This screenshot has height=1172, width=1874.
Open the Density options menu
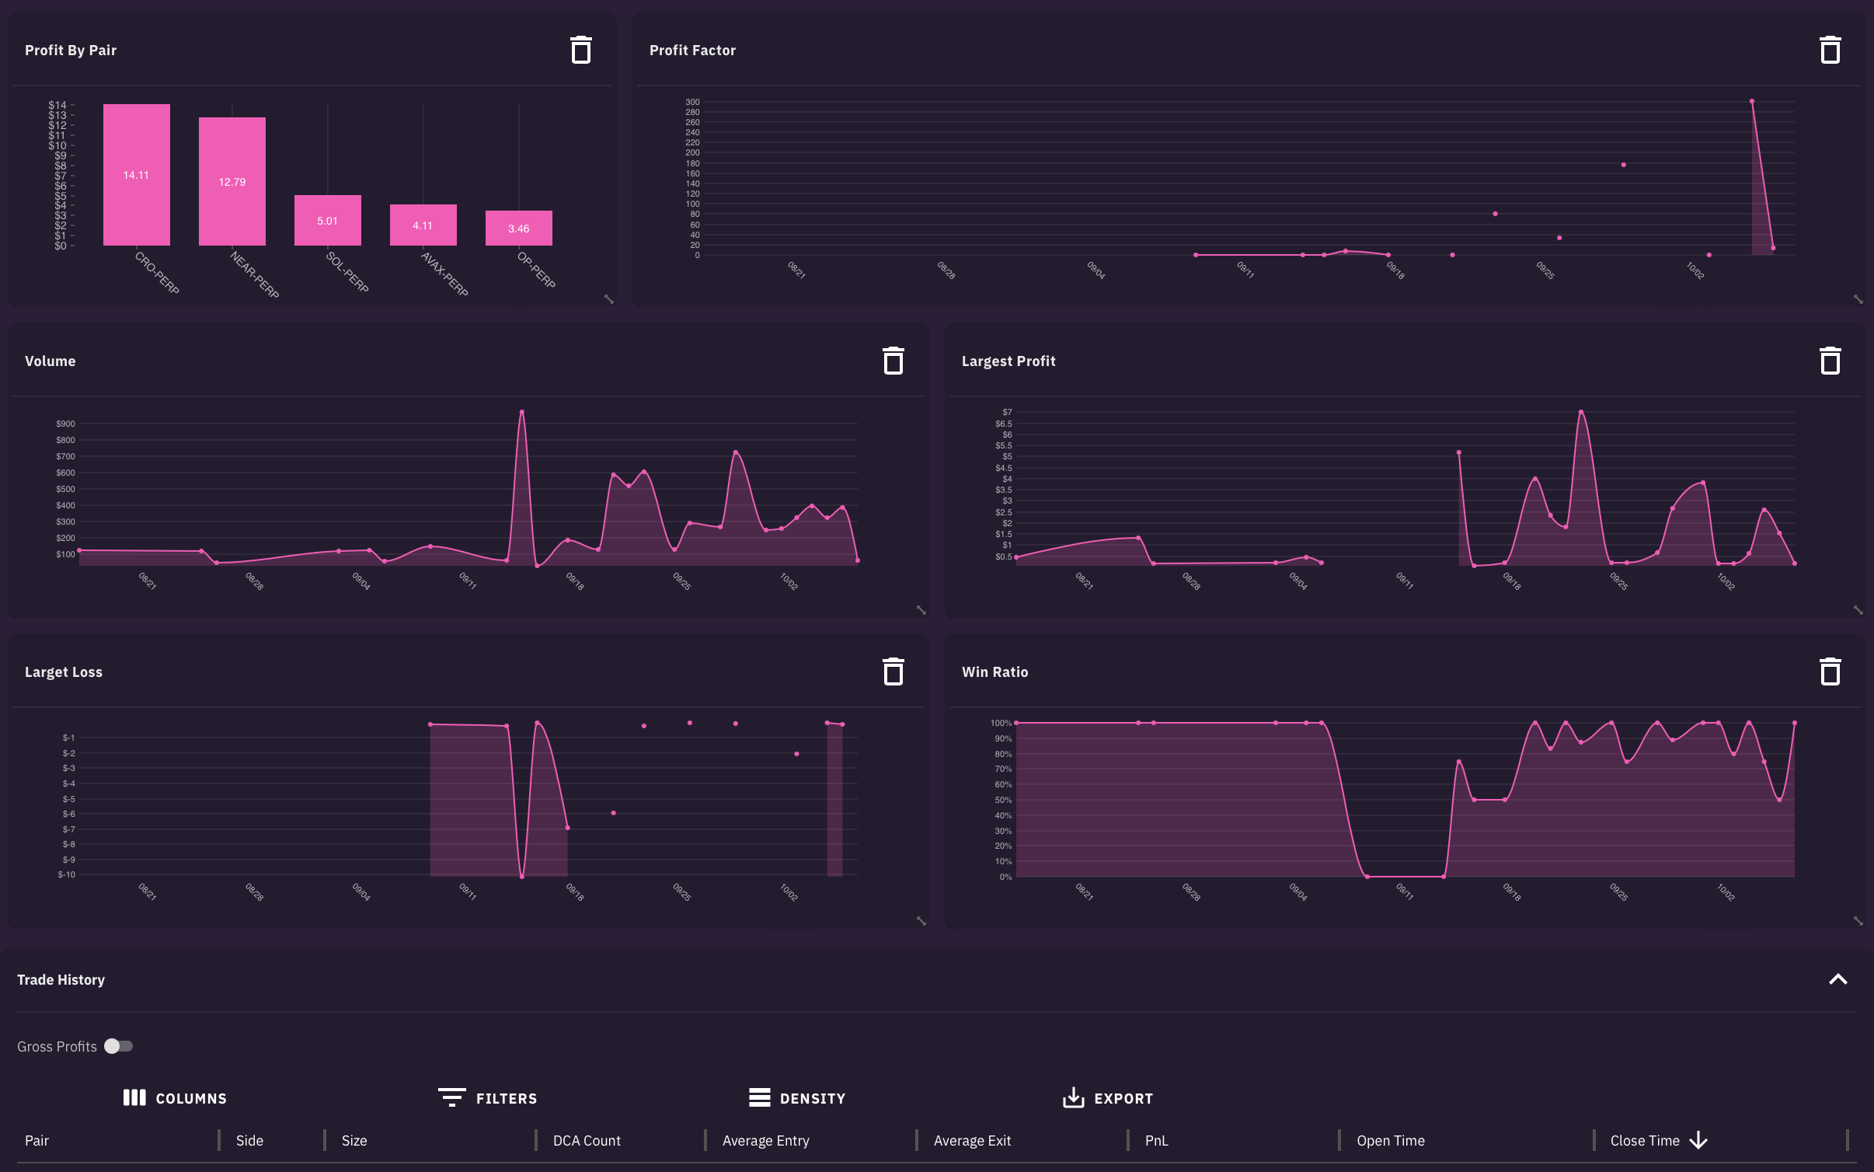[797, 1098]
